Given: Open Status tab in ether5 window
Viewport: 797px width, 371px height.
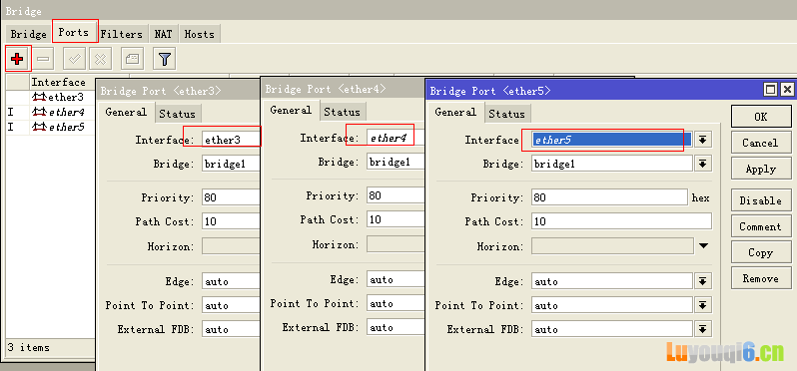Looking at the screenshot, I should click(x=506, y=114).
